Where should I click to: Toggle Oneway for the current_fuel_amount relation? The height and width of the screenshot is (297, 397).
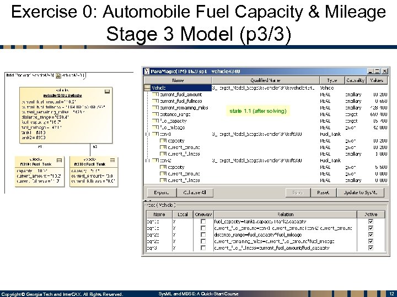pyautogui.click(x=203, y=228)
